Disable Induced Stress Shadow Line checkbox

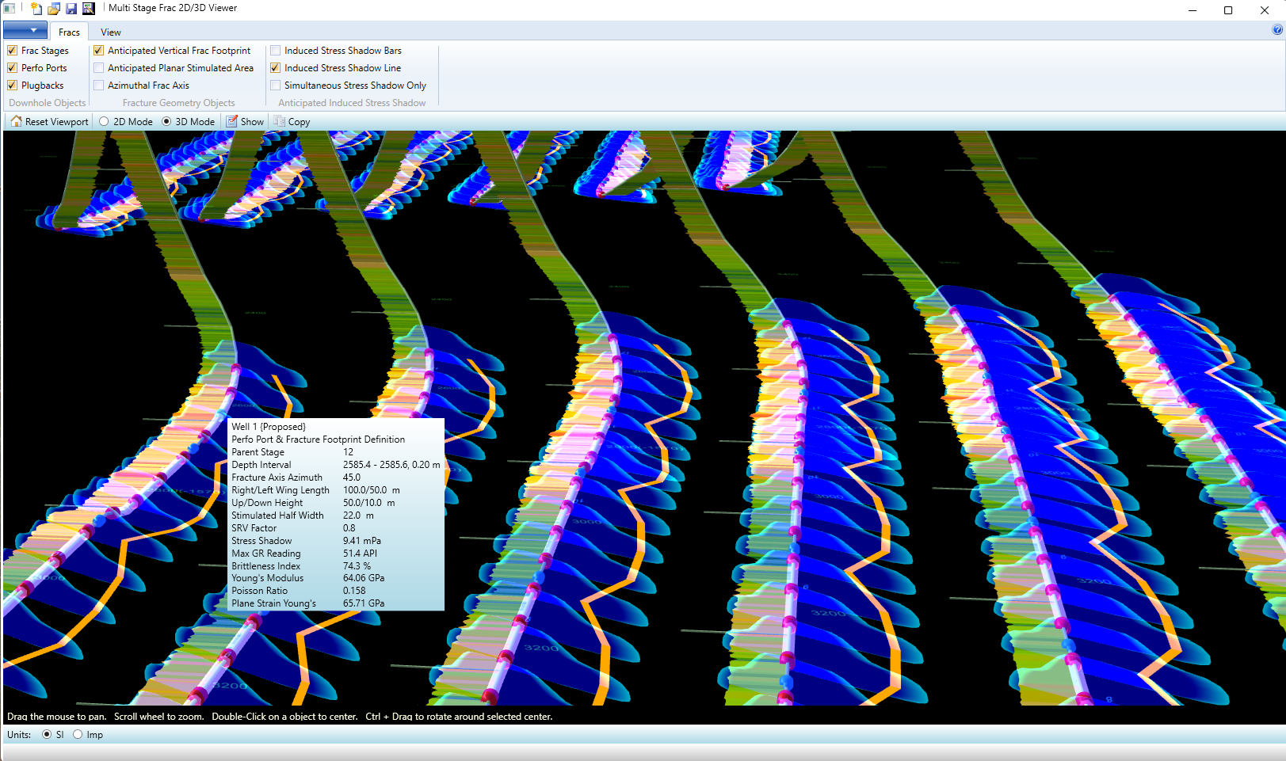tap(276, 68)
